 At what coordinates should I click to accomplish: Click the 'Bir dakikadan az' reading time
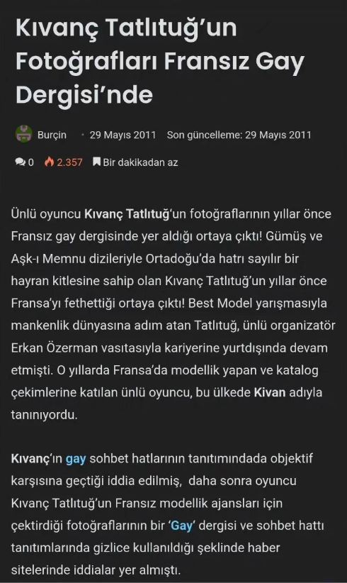coord(140,162)
